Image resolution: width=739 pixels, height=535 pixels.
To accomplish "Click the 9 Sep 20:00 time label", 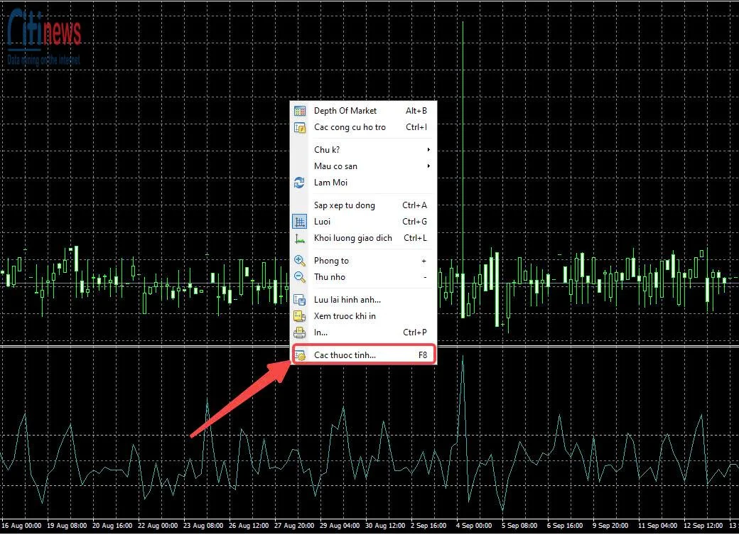I will pyautogui.click(x=610, y=526).
